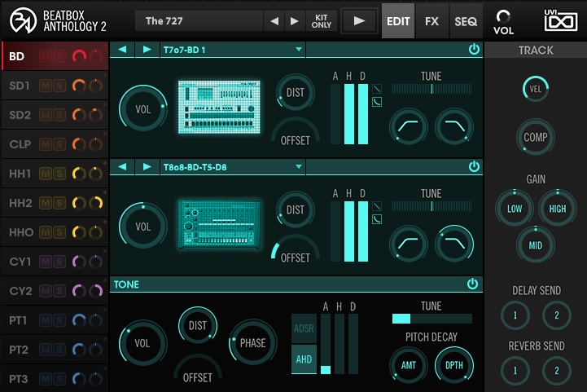Load the next kit beside The 727
Screen dimensions: 587x392
295,21
